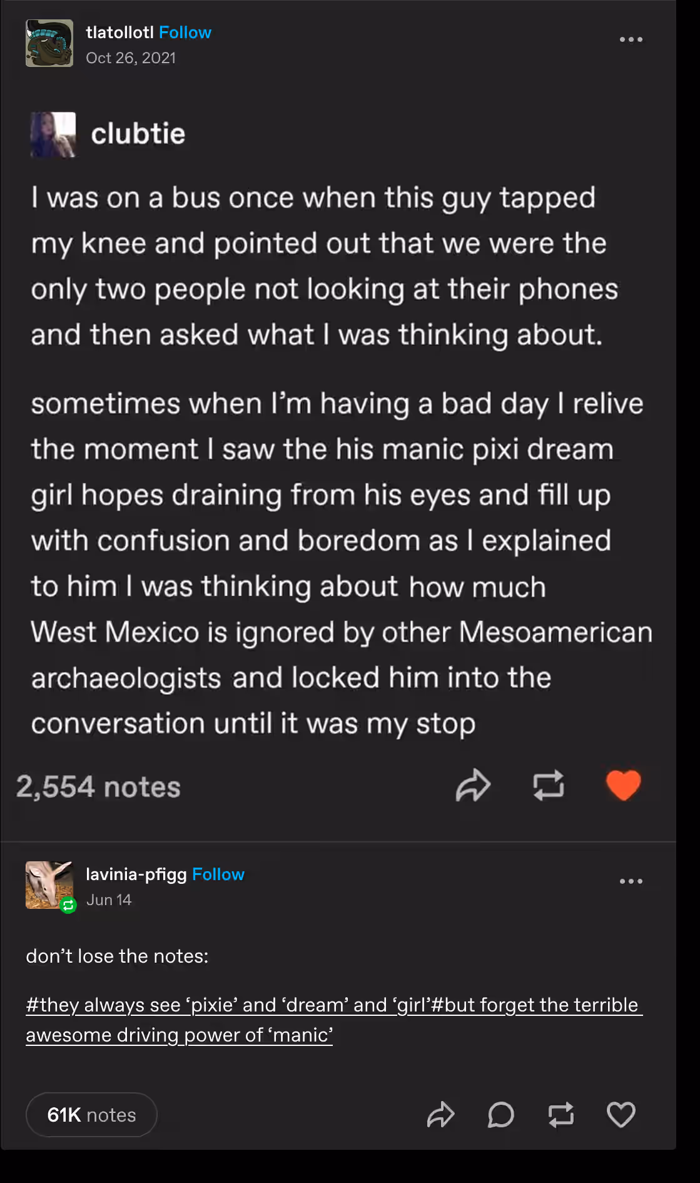The width and height of the screenshot is (700, 1183).
Task: Open the clubtie profile picture
Action: coord(53,135)
